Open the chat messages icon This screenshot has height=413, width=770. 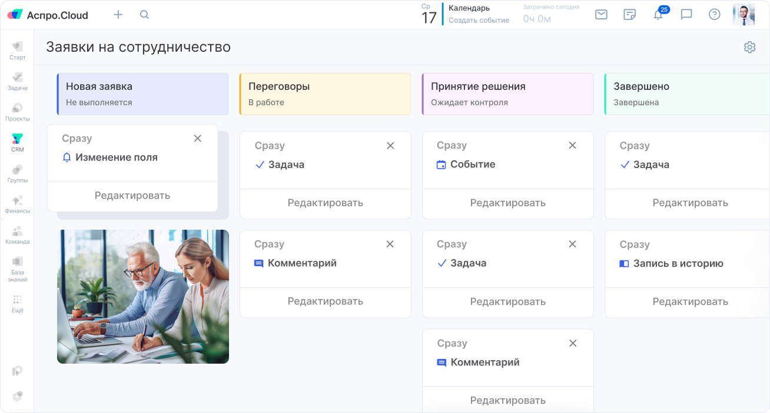tap(686, 15)
